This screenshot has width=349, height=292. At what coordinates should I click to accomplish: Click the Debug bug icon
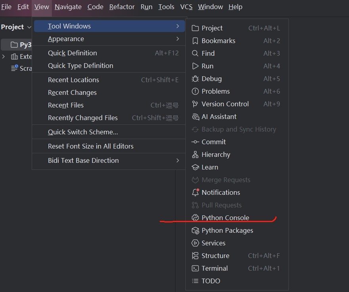tap(195, 79)
